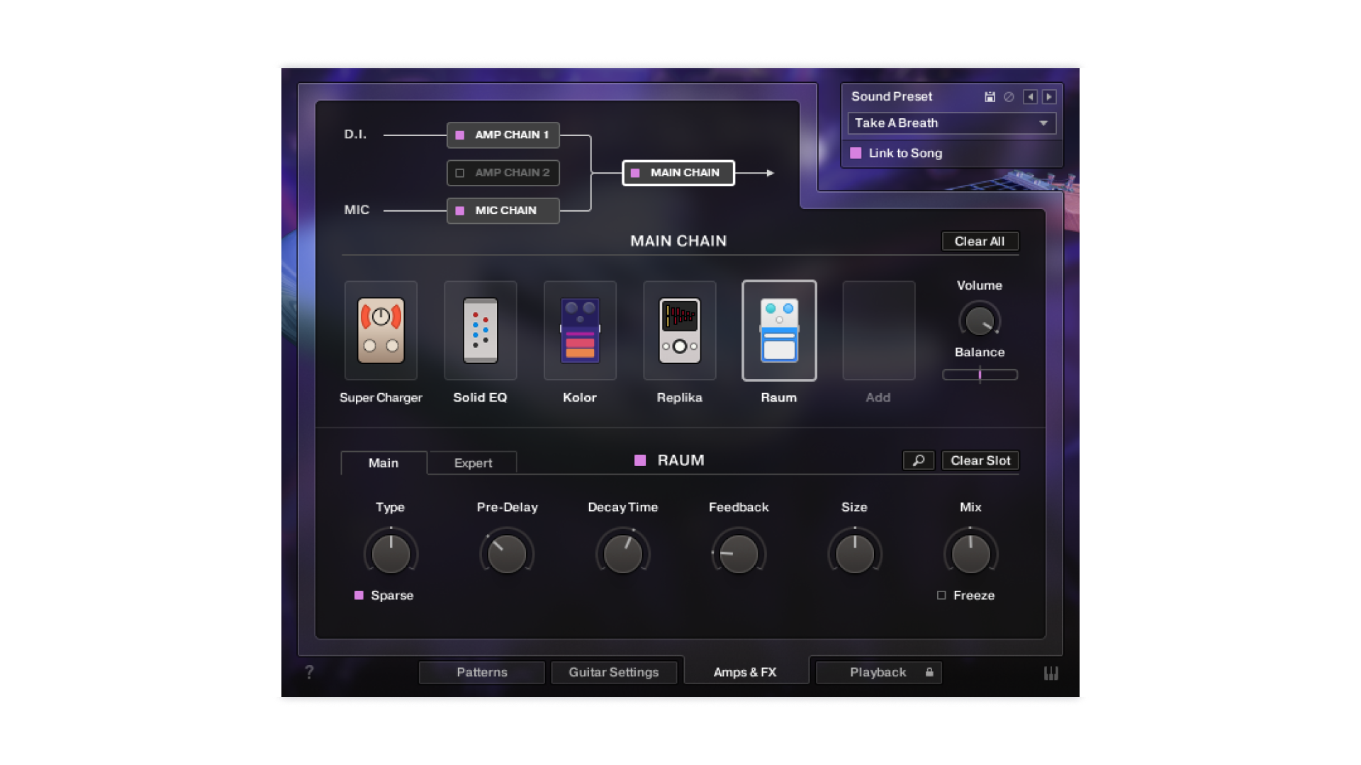Select the Super Charger pedal icon
Viewport: 1361px width, 765px height.
(x=381, y=331)
